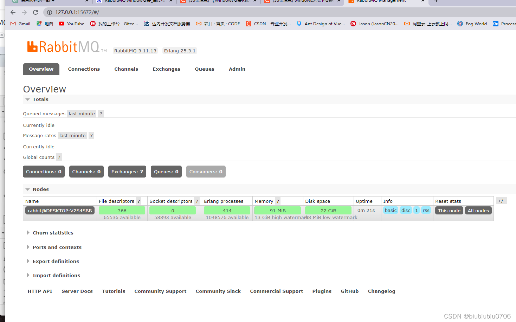Toggle node table columns with +/-
516x322 pixels.
tap(502, 201)
